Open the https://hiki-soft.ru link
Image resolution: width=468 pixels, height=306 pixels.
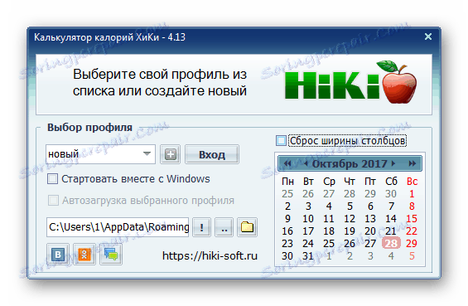pyautogui.click(x=210, y=255)
